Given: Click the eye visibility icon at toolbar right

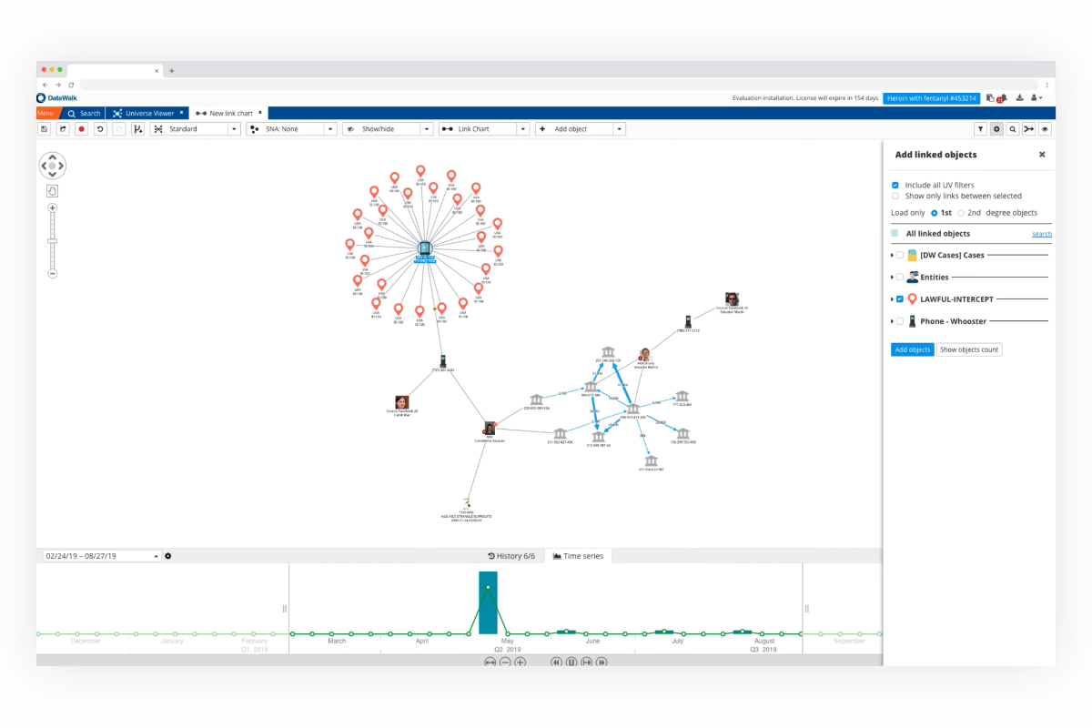Looking at the screenshot, I should pyautogui.click(x=1045, y=129).
